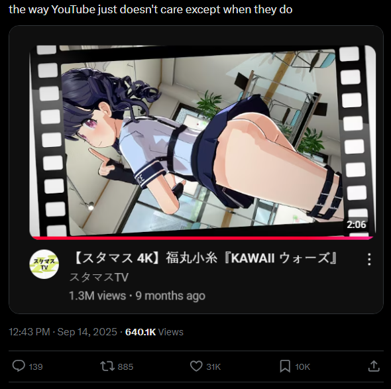Click the red watched progress bar under thumbnail
The height and width of the screenshot is (389, 391).
pyautogui.click(x=202, y=238)
